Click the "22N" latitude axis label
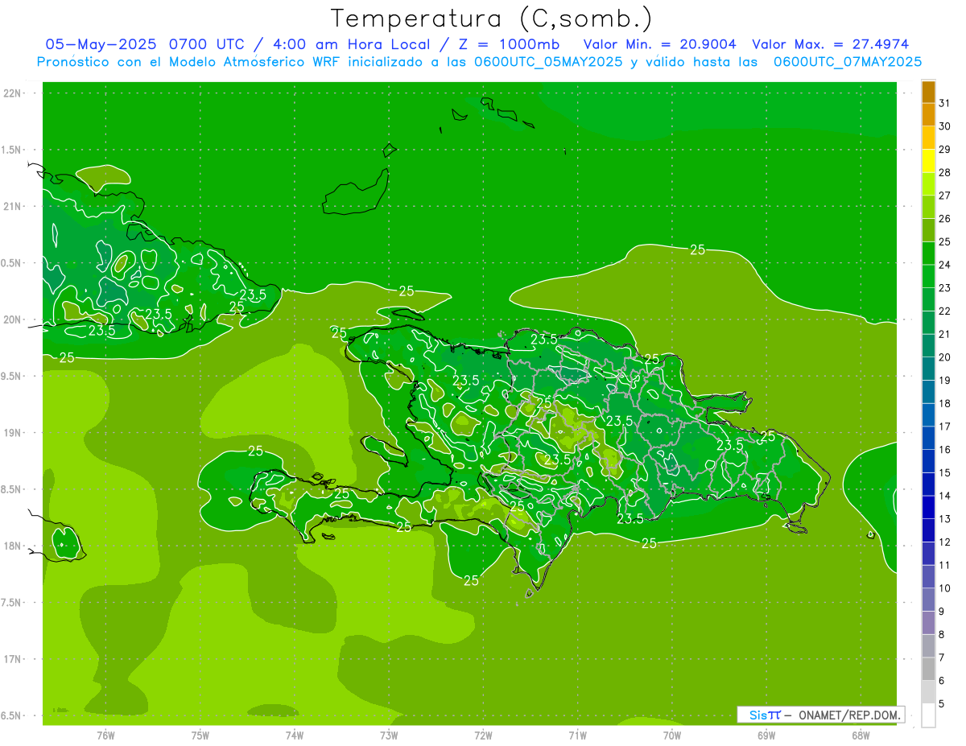The image size is (966, 746). tap(11, 93)
